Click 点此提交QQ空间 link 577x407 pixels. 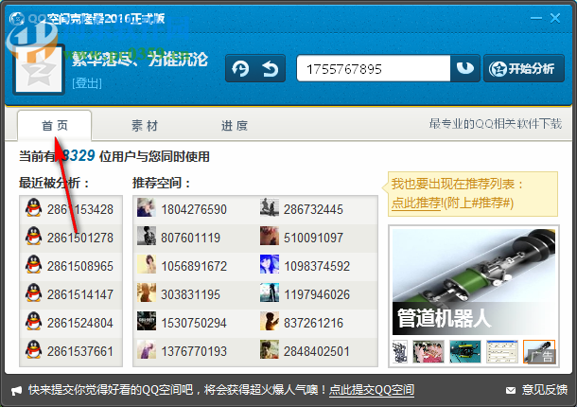(x=372, y=390)
